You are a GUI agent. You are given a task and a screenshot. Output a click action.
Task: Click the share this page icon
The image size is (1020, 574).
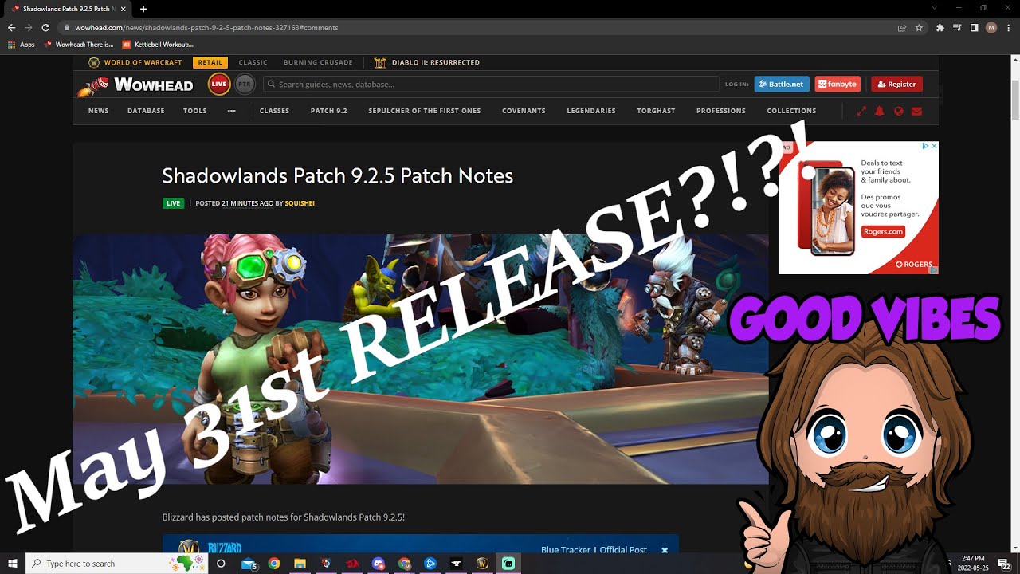click(902, 27)
